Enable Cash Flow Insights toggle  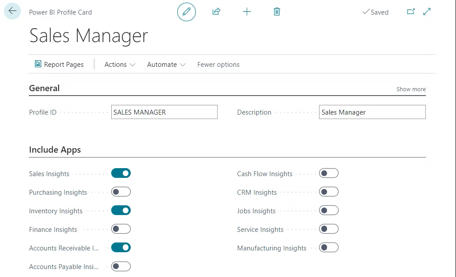329,173
